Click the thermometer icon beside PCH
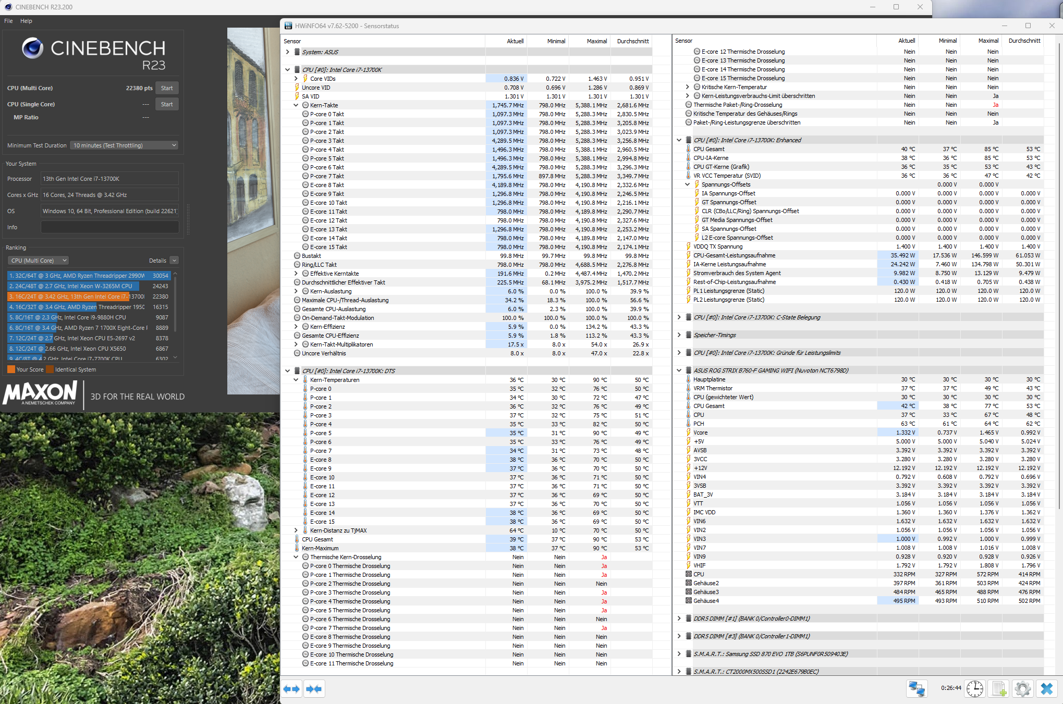Viewport: 1063px width, 704px height. (689, 424)
